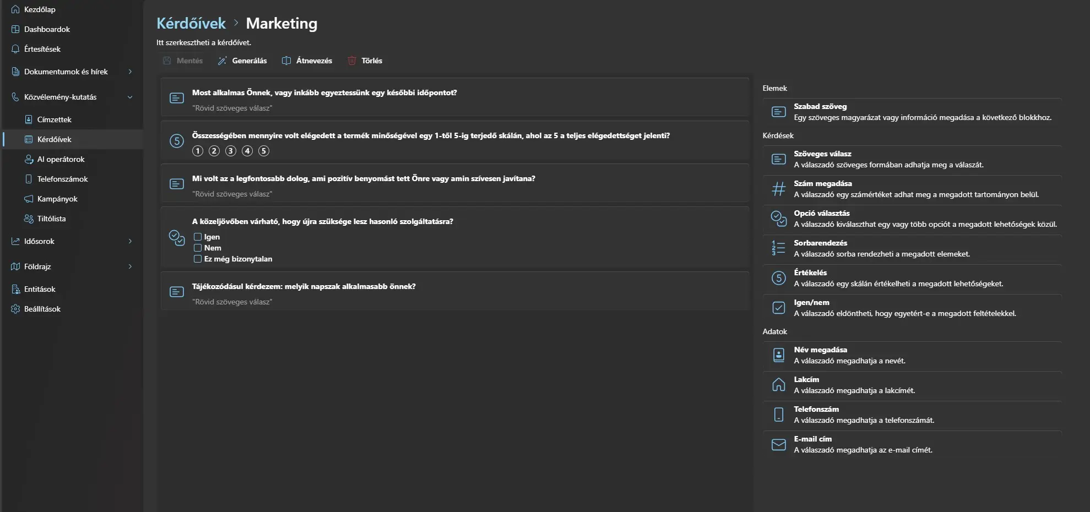This screenshot has width=1090, height=512.
Task: Click the Generálás button
Action: click(x=242, y=61)
